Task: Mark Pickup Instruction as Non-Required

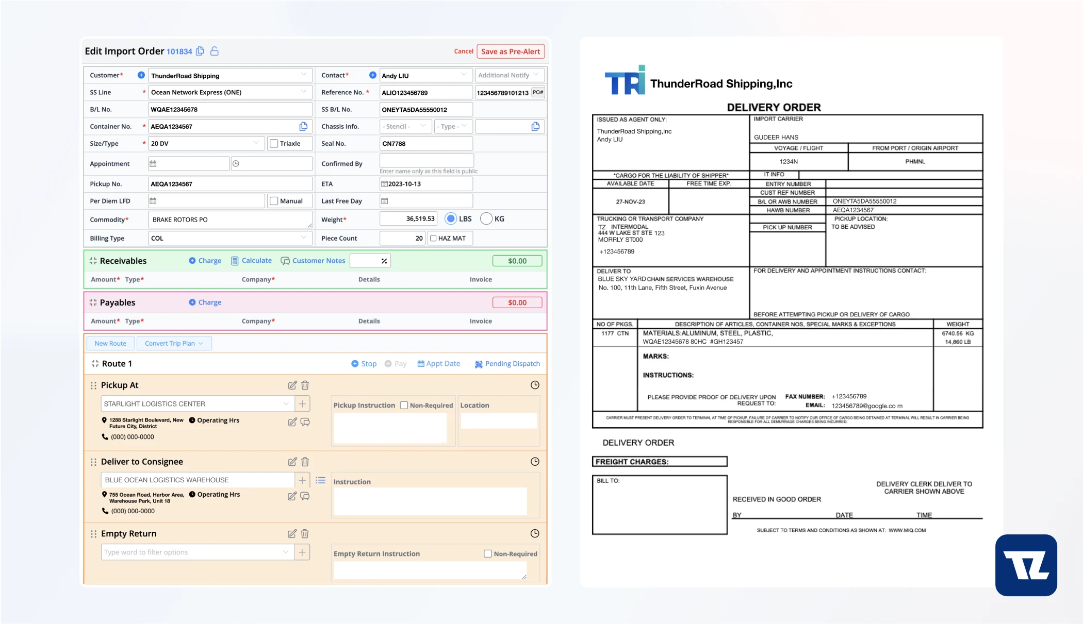Action: 404,406
